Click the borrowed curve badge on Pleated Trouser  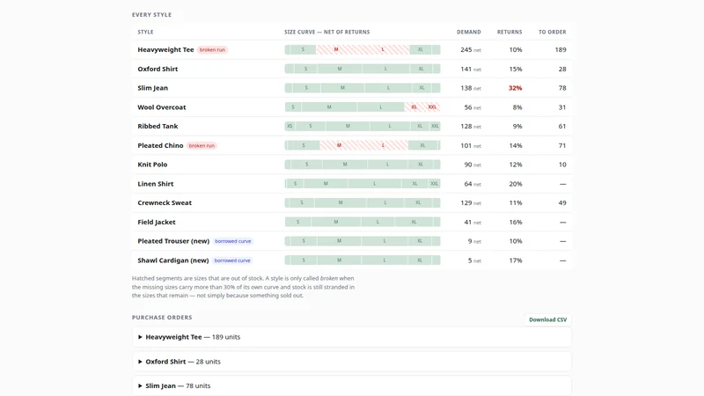pos(232,241)
